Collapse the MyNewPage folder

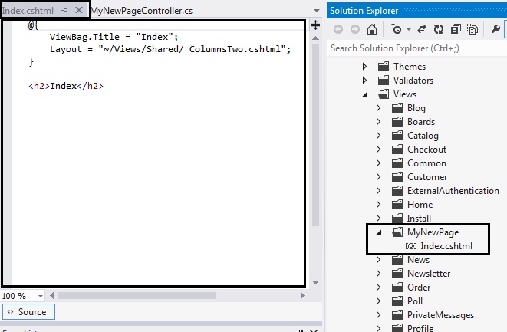(378, 232)
